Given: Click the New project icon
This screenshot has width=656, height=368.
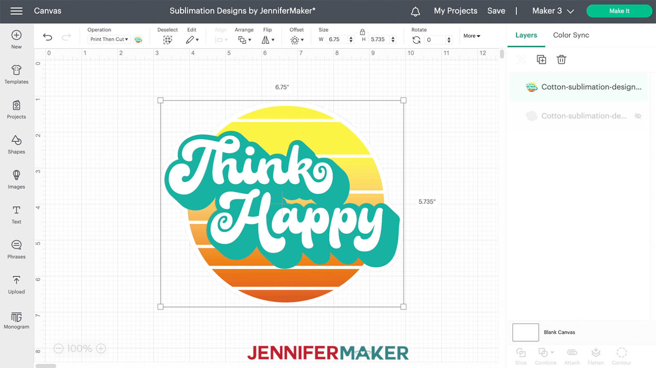Looking at the screenshot, I should tap(16, 35).
